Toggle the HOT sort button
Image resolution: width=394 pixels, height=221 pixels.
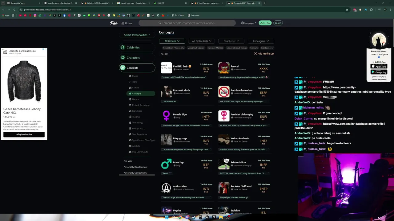165,54
